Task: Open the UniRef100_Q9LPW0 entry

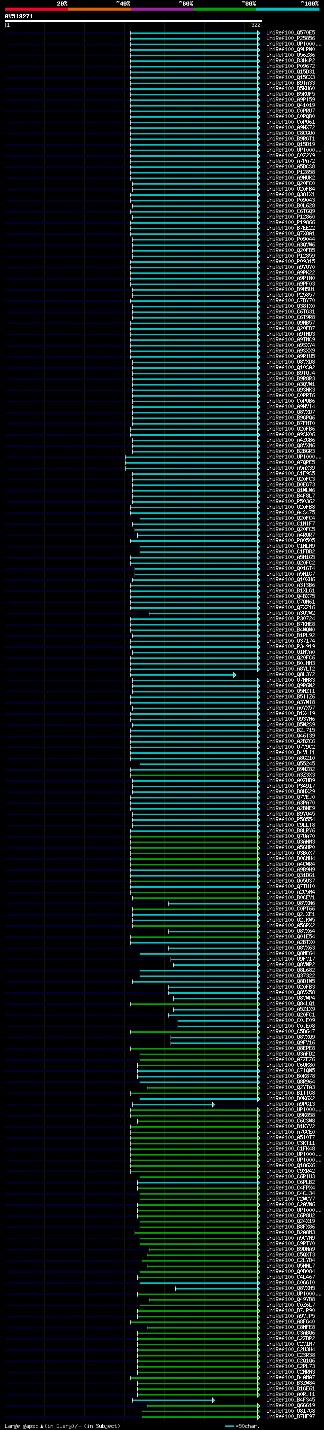Action: coord(291,49)
